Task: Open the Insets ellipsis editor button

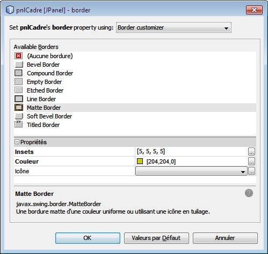Action: (x=251, y=151)
